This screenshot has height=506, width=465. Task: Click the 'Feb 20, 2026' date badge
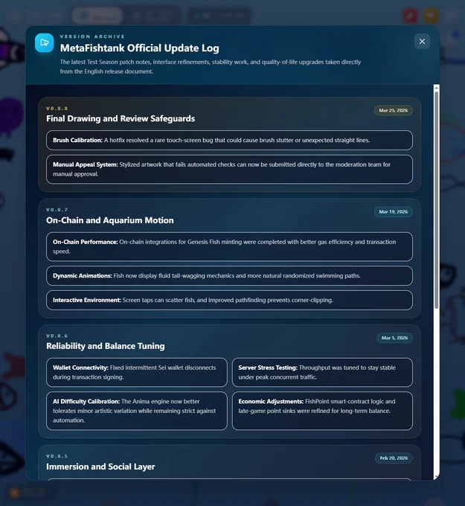click(394, 458)
